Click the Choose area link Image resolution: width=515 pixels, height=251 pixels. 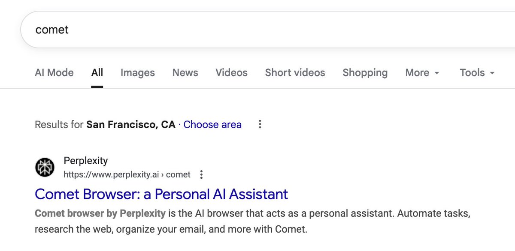212,124
